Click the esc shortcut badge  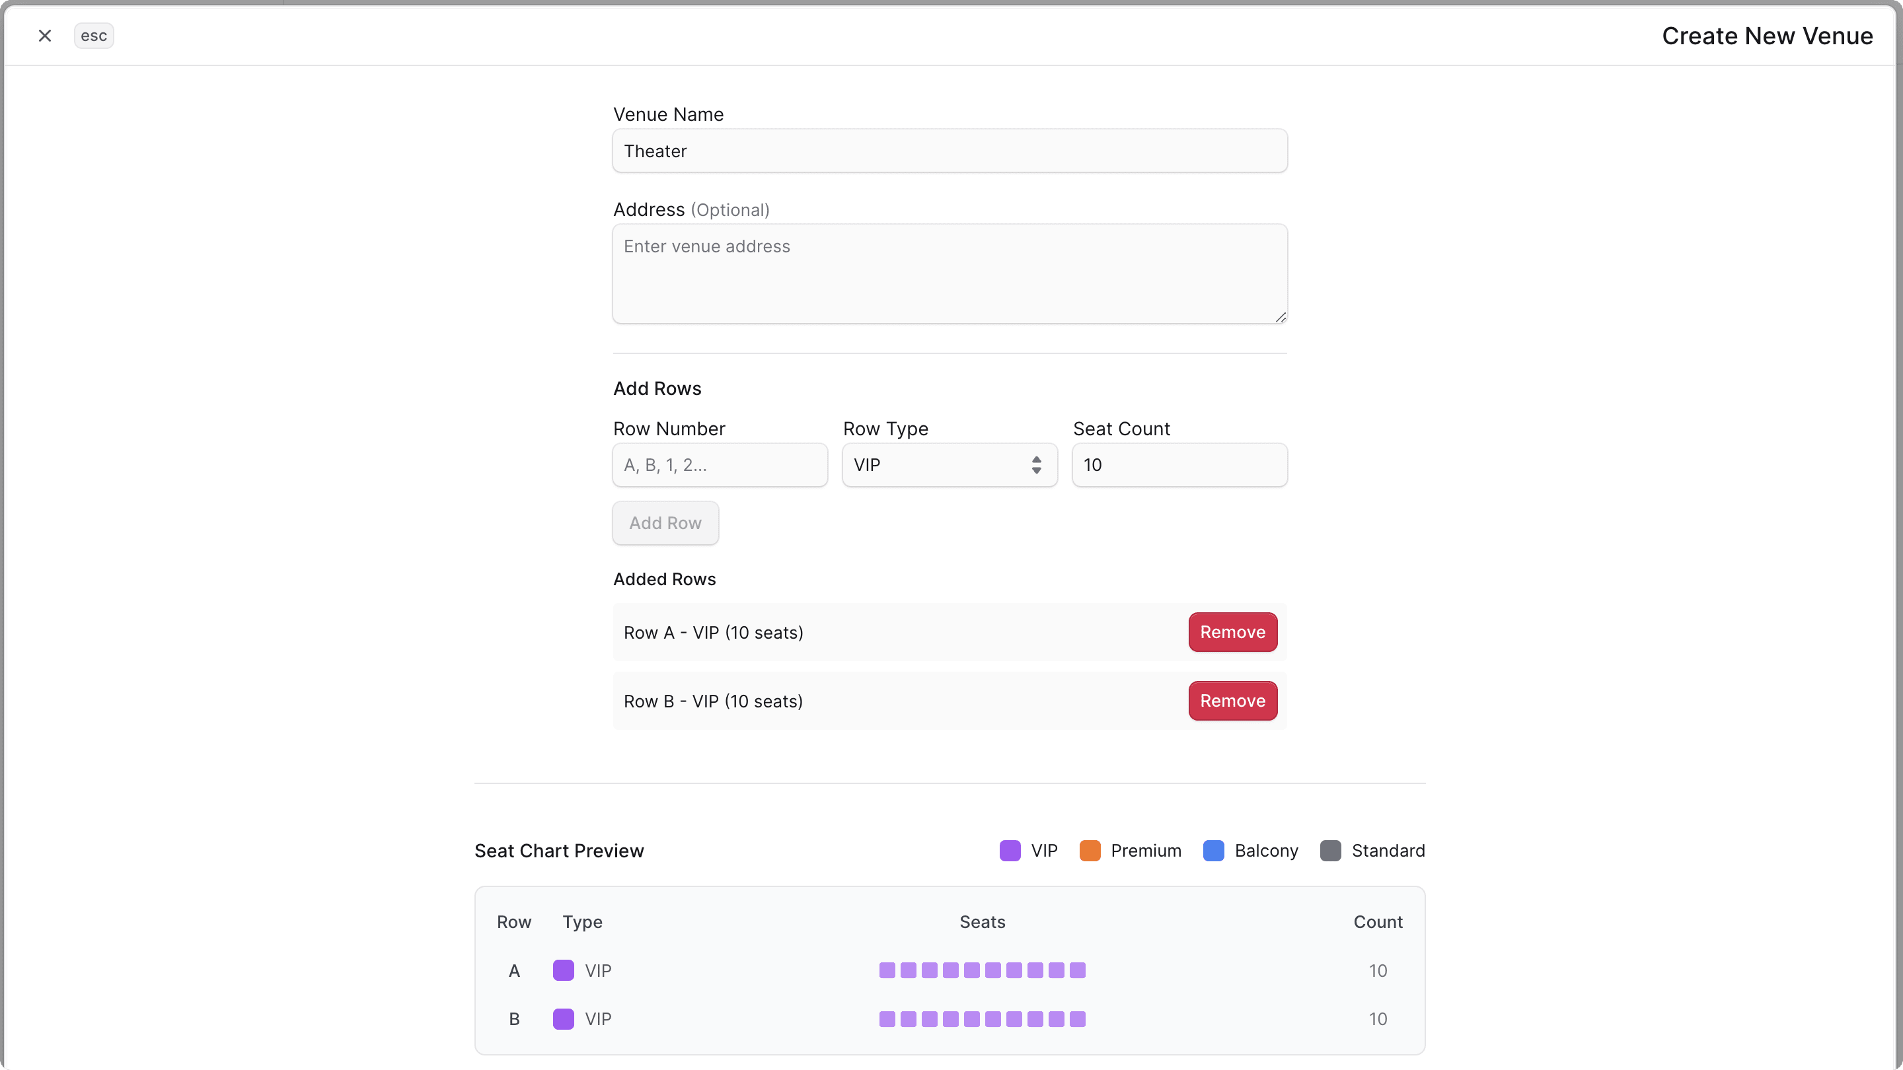(94, 35)
